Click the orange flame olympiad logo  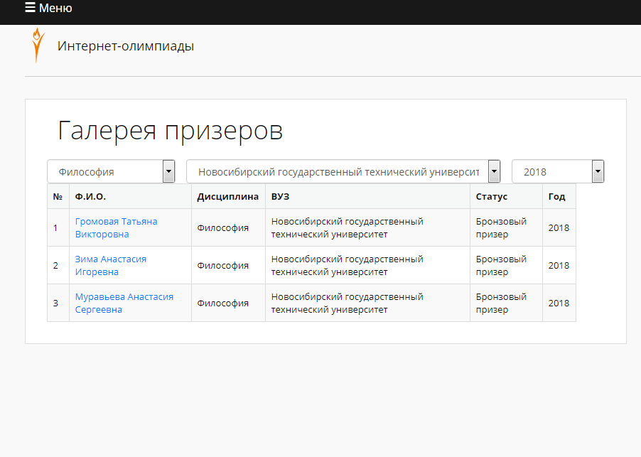(38, 45)
